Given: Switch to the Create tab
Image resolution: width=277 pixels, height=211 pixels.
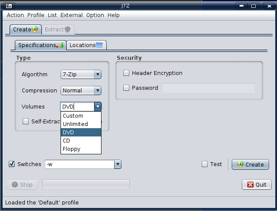Looking at the screenshot, I should [x=26, y=30].
